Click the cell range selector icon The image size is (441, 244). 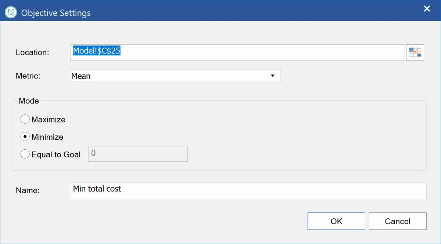(x=415, y=52)
